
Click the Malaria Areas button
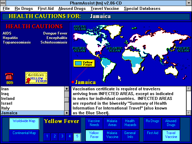pos(112,124)
